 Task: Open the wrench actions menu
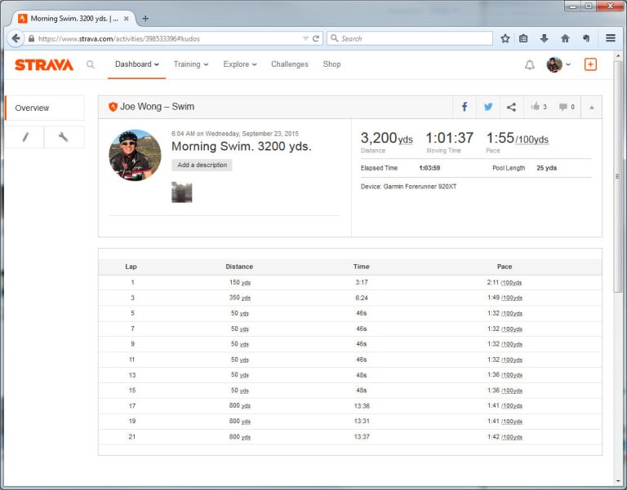(x=64, y=137)
